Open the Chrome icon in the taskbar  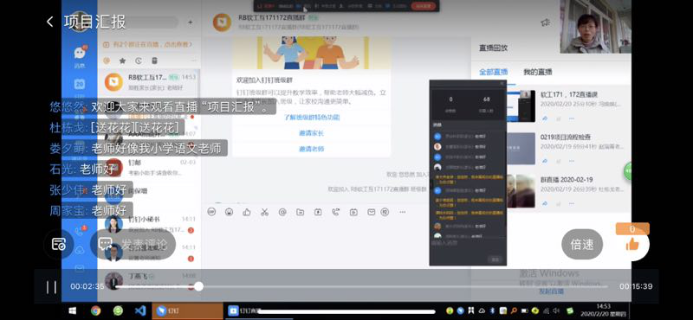click(x=95, y=310)
